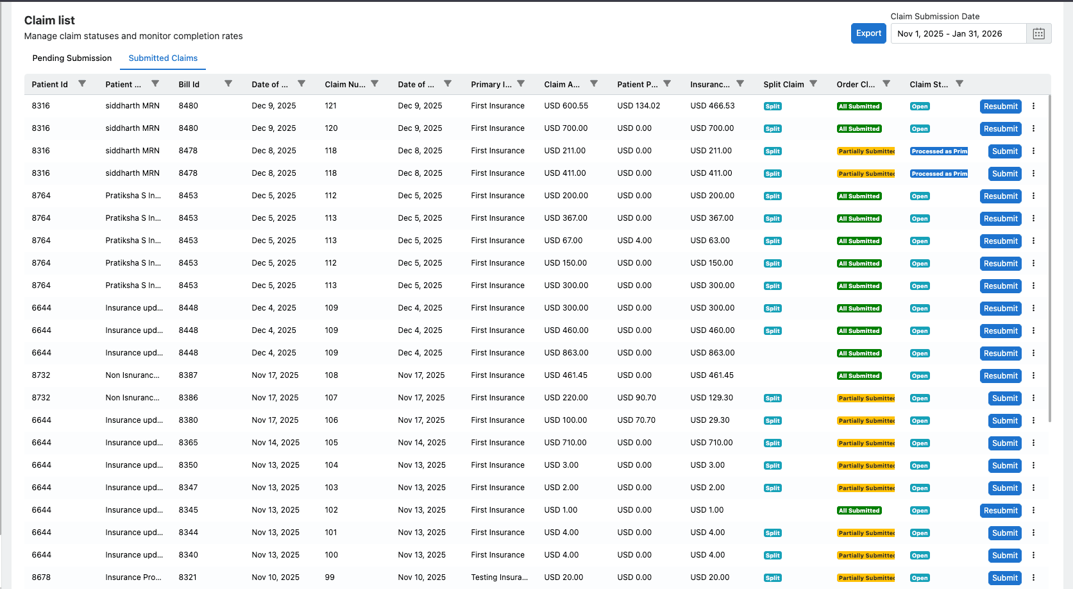The width and height of the screenshot is (1073, 589).
Task: Select the Patient P... value USD 134.02
Action: tap(639, 106)
